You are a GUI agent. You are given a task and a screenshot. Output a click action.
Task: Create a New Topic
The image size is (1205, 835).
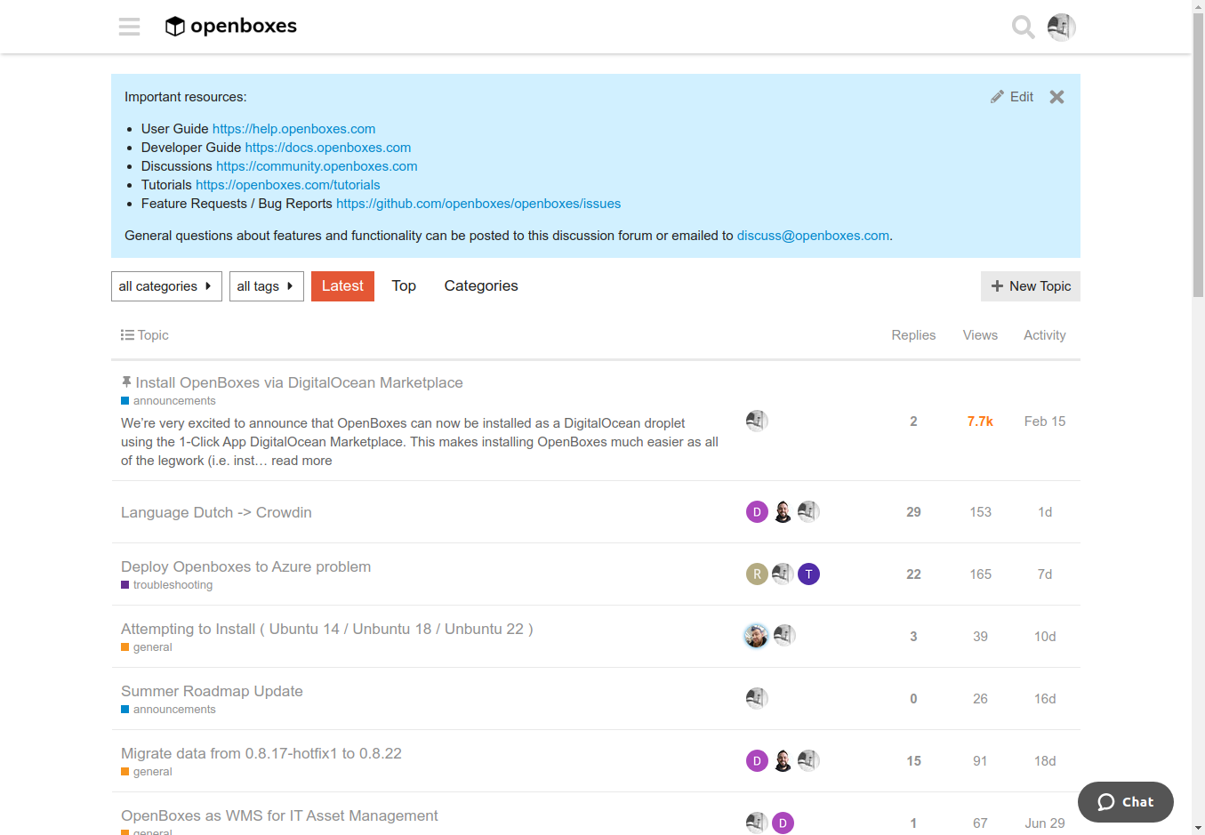click(x=1031, y=286)
